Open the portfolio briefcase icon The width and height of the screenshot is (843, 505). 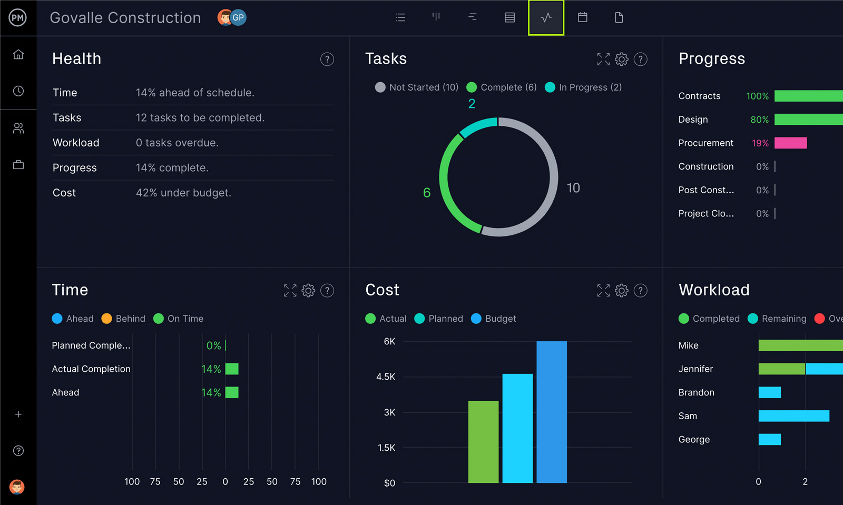click(x=18, y=164)
